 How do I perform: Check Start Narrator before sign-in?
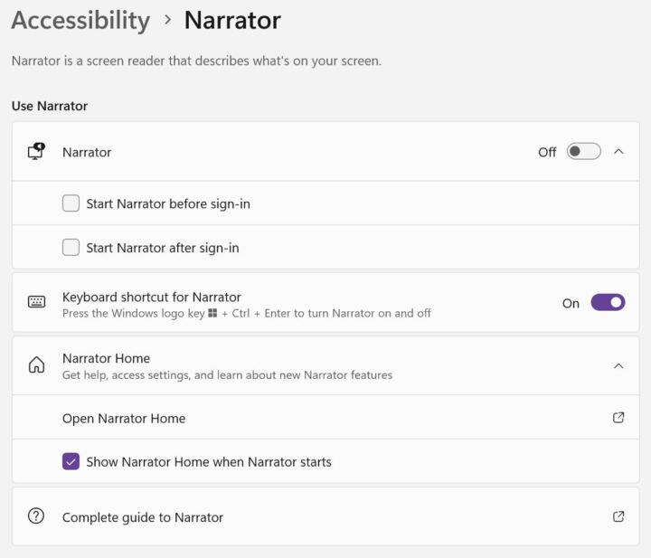pos(71,203)
